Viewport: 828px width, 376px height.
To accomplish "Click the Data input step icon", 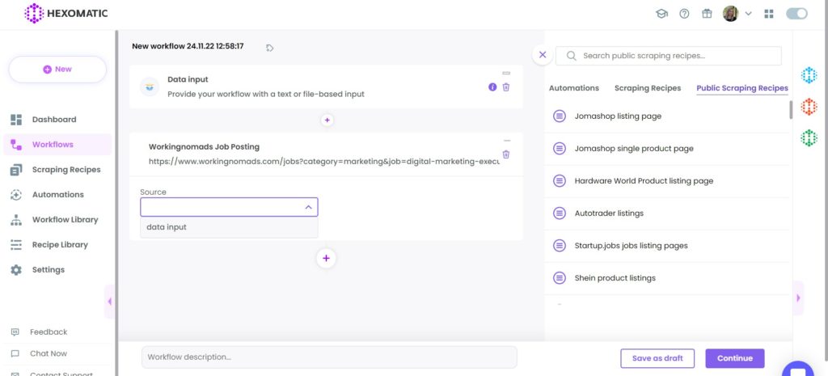I will [150, 87].
